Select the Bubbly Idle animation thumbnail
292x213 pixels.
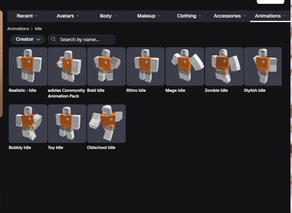point(28,123)
